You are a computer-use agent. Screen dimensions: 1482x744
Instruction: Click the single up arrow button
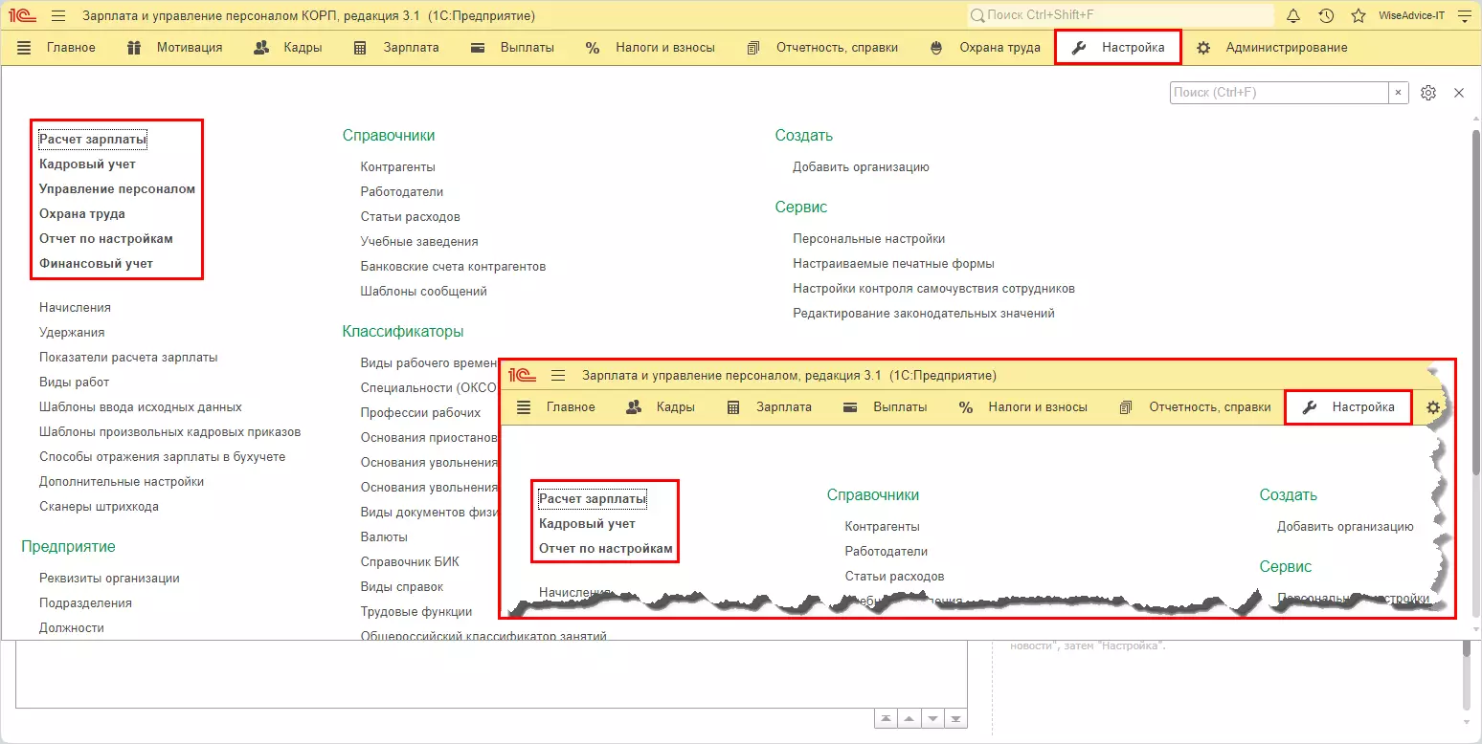tap(909, 719)
